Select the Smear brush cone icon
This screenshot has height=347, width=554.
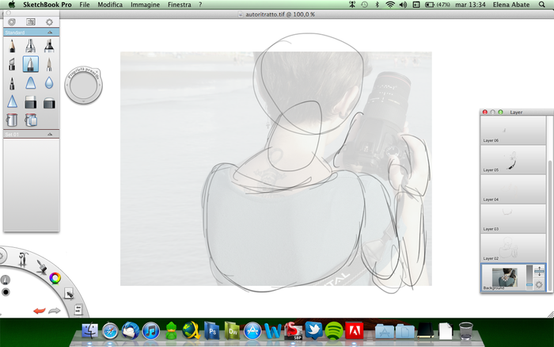(31, 83)
